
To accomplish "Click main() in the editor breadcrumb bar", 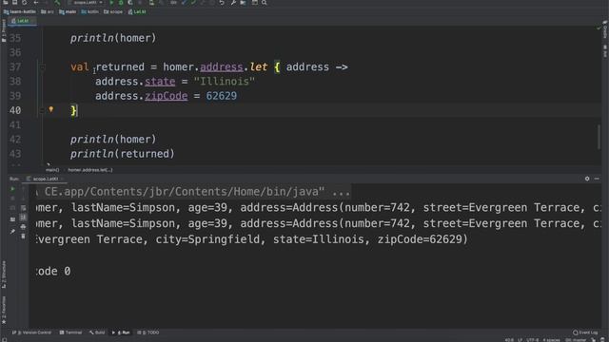I will click(x=52, y=170).
